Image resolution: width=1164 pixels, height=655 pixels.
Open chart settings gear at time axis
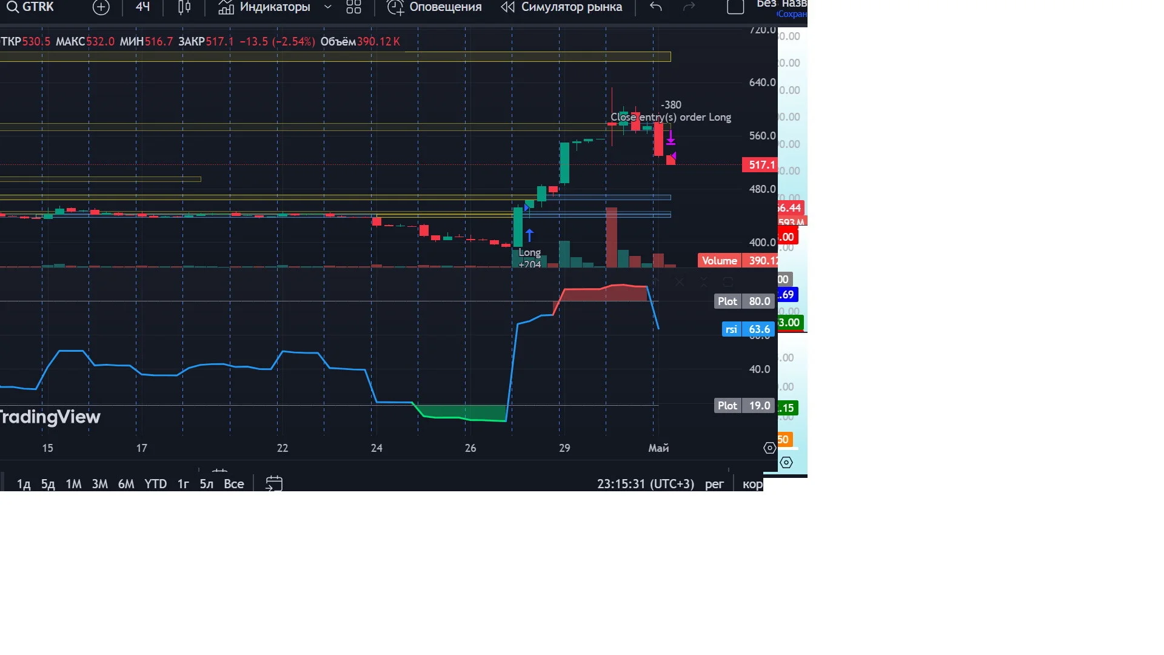click(x=769, y=448)
